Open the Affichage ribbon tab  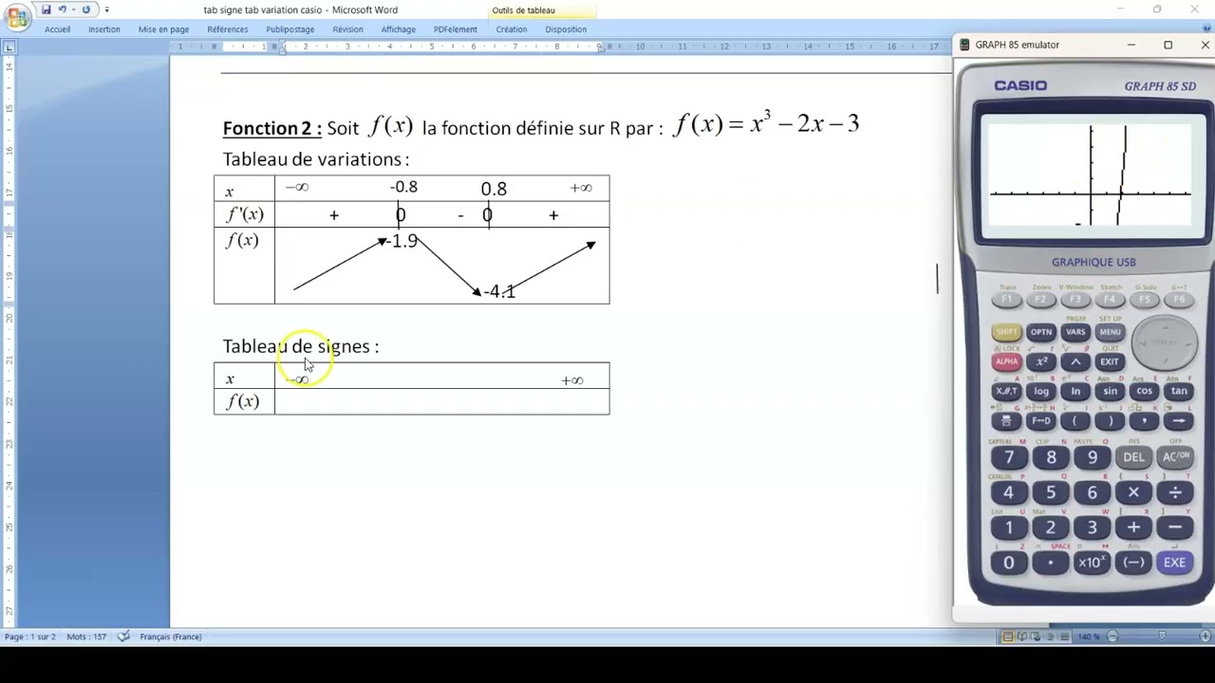point(399,29)
